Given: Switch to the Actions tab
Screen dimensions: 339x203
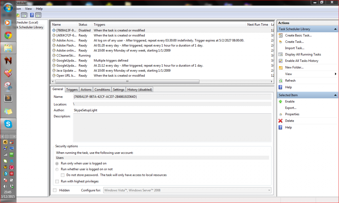Looking at the screenshot, I should click(x=86, y=90).
